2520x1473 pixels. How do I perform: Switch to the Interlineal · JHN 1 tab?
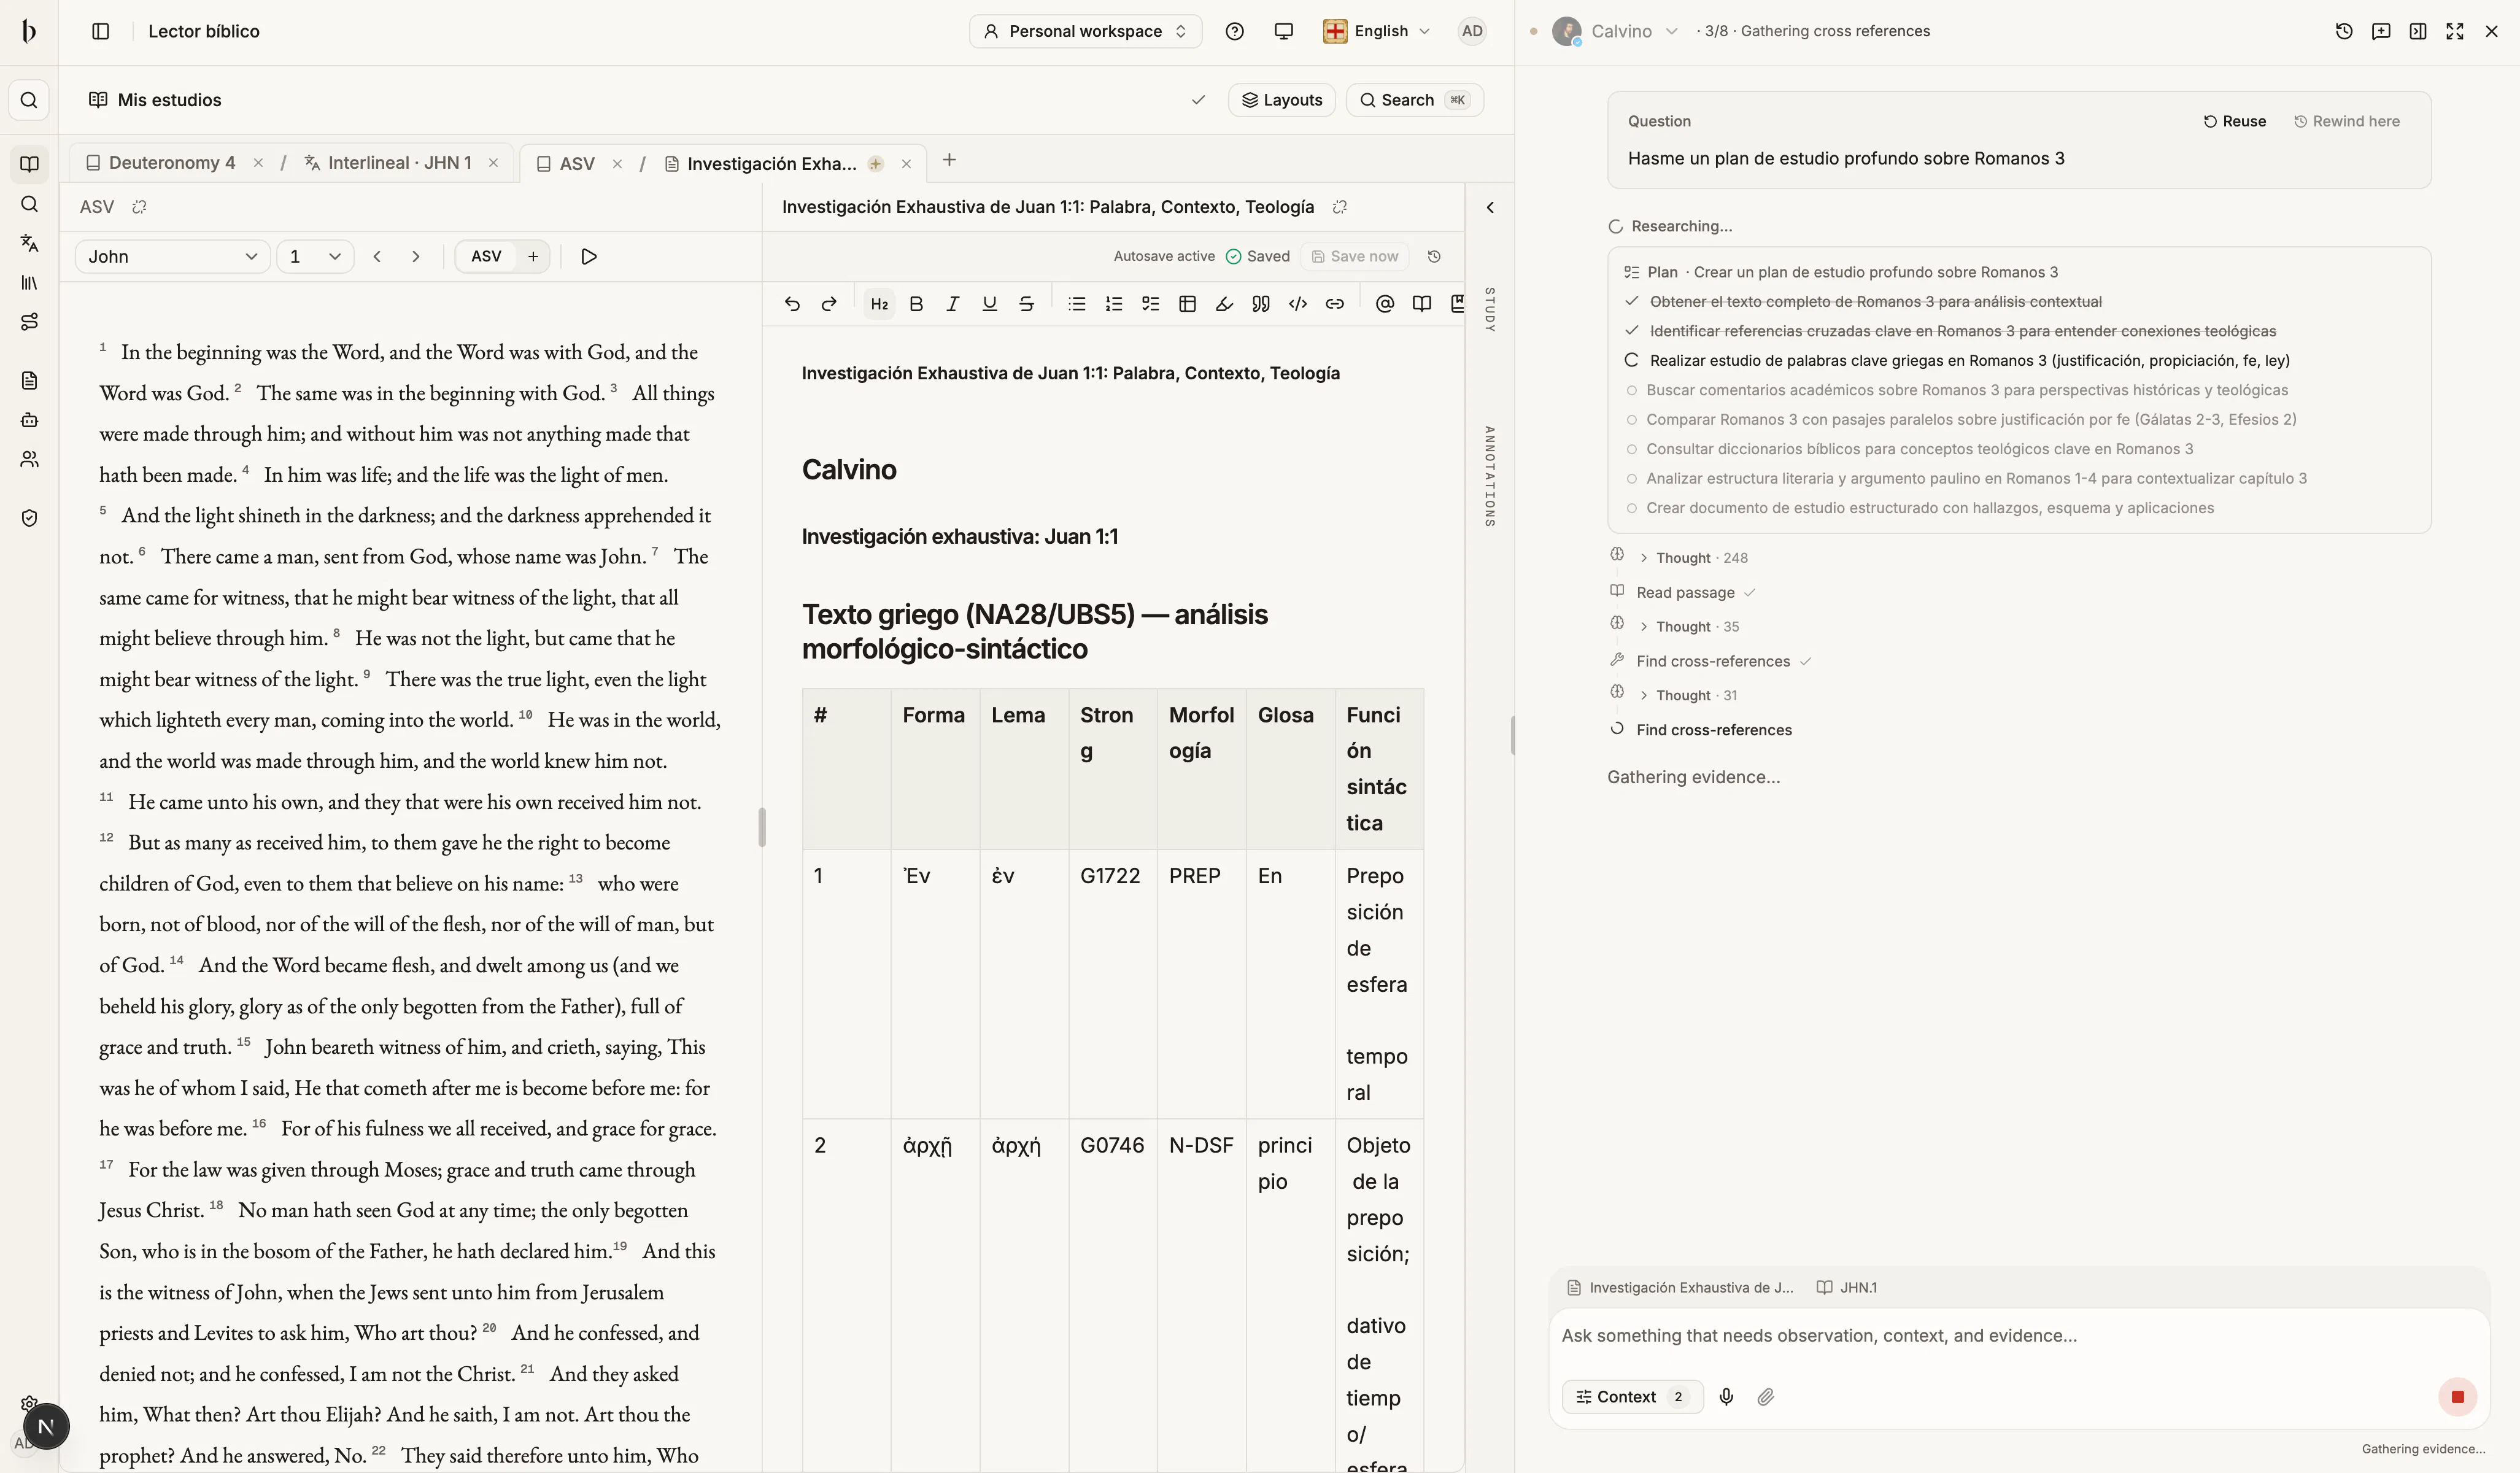tap(389, 163)
